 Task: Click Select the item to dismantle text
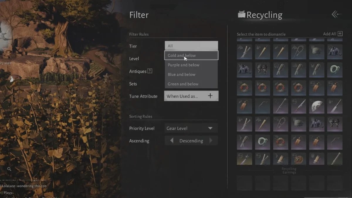point(261,34)
